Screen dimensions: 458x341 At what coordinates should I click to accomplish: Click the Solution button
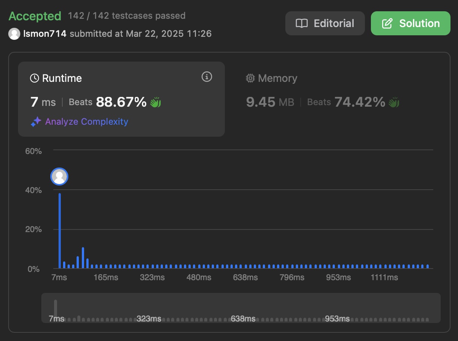tap(410, 23)
